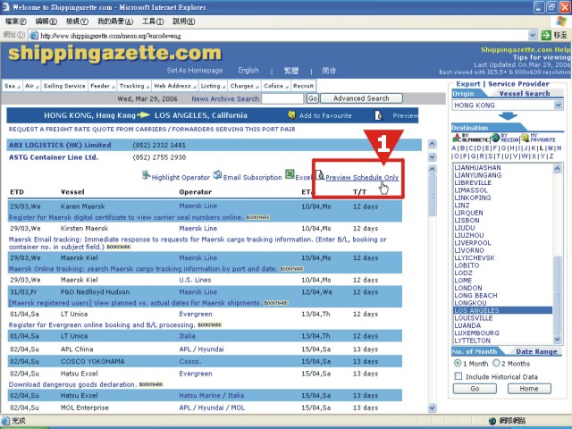Screen dimensions: 572x429
Task: Click in the News Archive Search field
Action: click(x=282, y=98)
